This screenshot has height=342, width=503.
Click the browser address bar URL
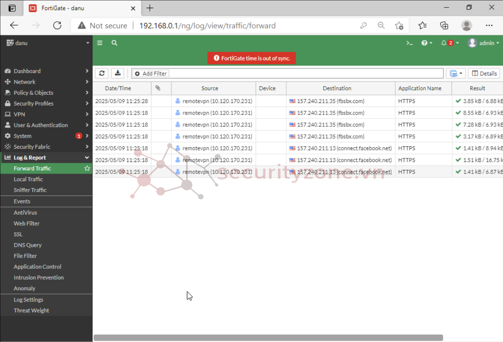(207, 26)
